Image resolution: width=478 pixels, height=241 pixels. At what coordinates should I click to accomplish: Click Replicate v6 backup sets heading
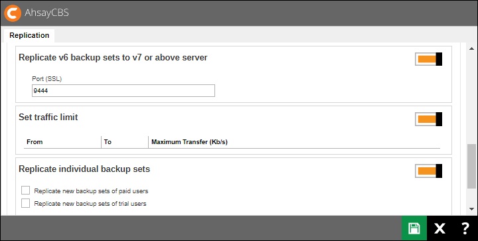(x=113, y=57)
